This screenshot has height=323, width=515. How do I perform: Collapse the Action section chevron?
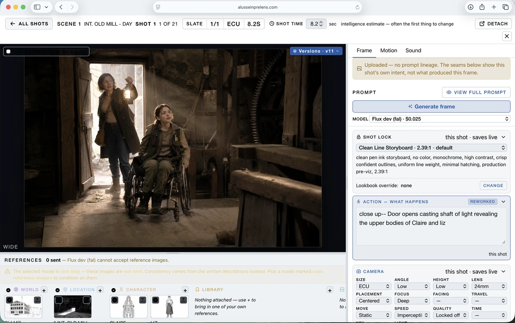503,202
